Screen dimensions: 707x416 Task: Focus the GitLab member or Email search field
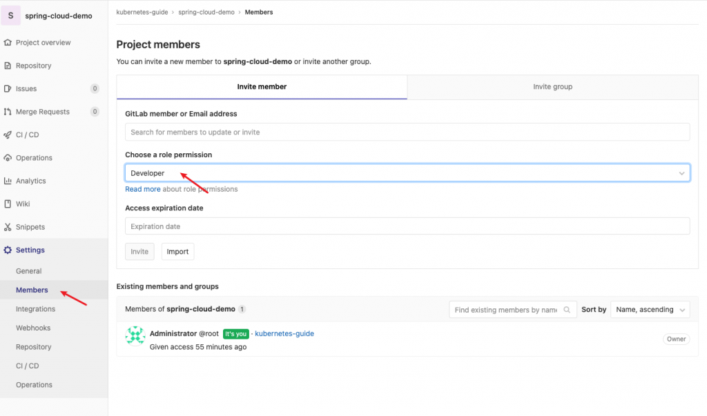pyautogui.click(x=407, y=132)
